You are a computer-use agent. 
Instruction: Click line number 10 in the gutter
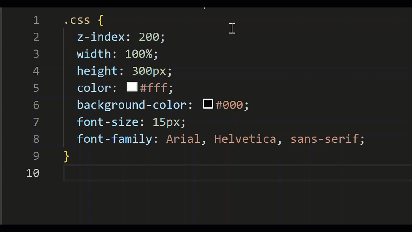pos(33,173)
